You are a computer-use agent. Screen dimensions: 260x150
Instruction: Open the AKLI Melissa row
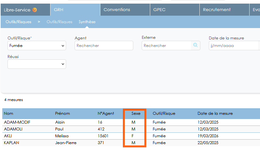pyautogui.click(x=131, y=136)
